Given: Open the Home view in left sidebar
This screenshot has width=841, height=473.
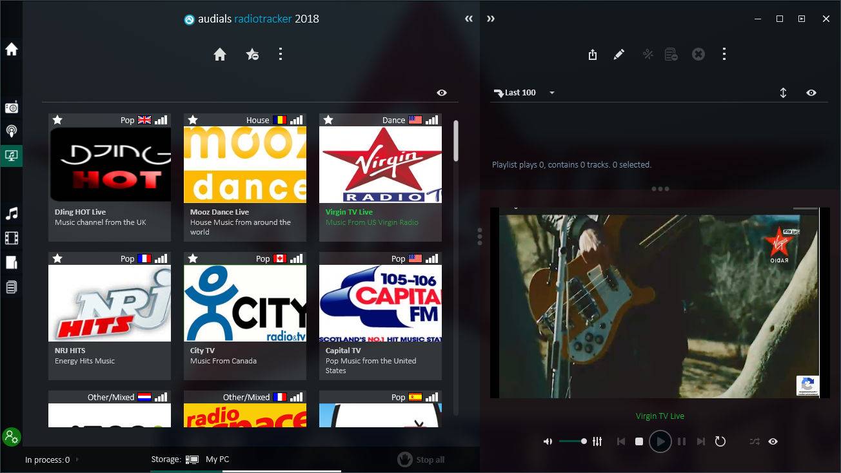Looking at the screenshot, I should click(x=12, y=50).
